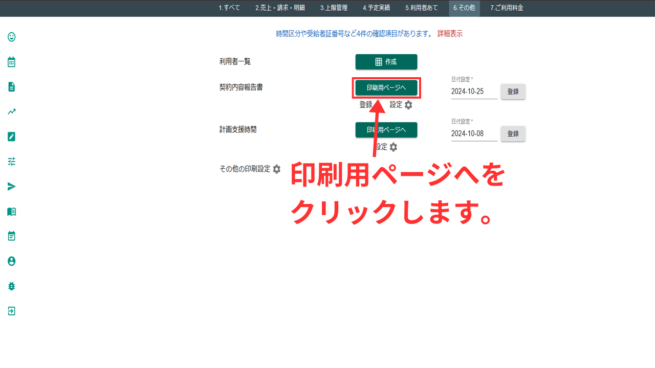Open その他の印刷設定 gear icon
Screen dimensions: 655x368
[x=276, y=169]
